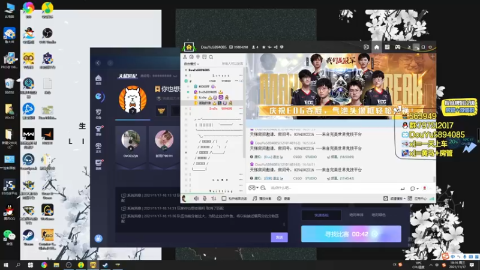Open Windows Start menu
The image size is (480, 270).
(x=5, y=265)
